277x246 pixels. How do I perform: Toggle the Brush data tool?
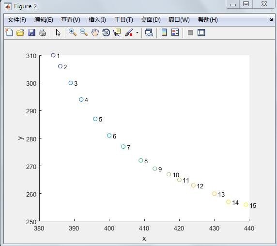click(x=129, y=32)
